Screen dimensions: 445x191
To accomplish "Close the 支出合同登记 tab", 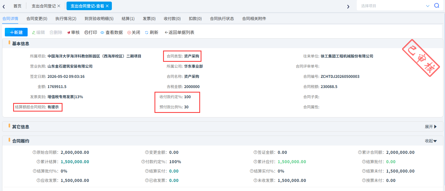I will click(59, 6).
